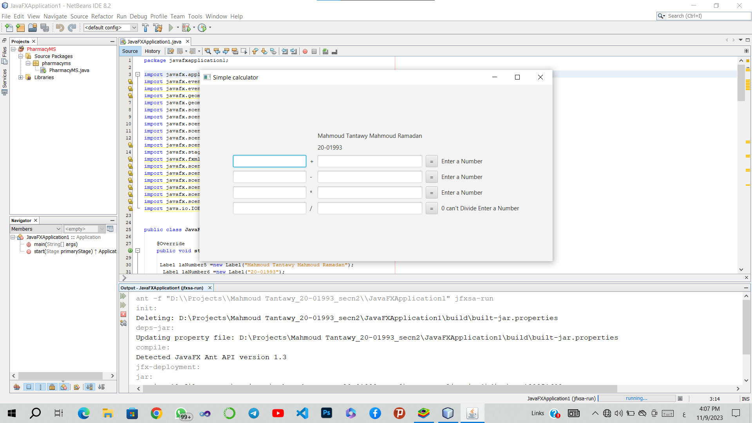
Task: Collapse the PharmacyMS project tree node
Action: click(x=13, y=49)
